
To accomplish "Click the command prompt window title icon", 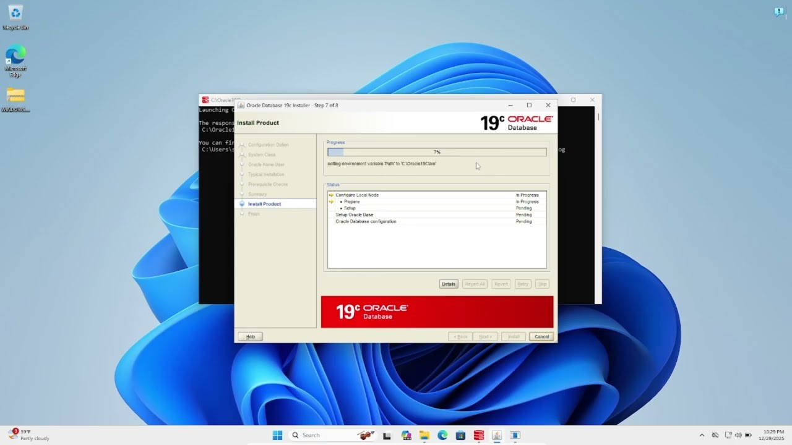I will pyautogui.click(x=205, y=100).
